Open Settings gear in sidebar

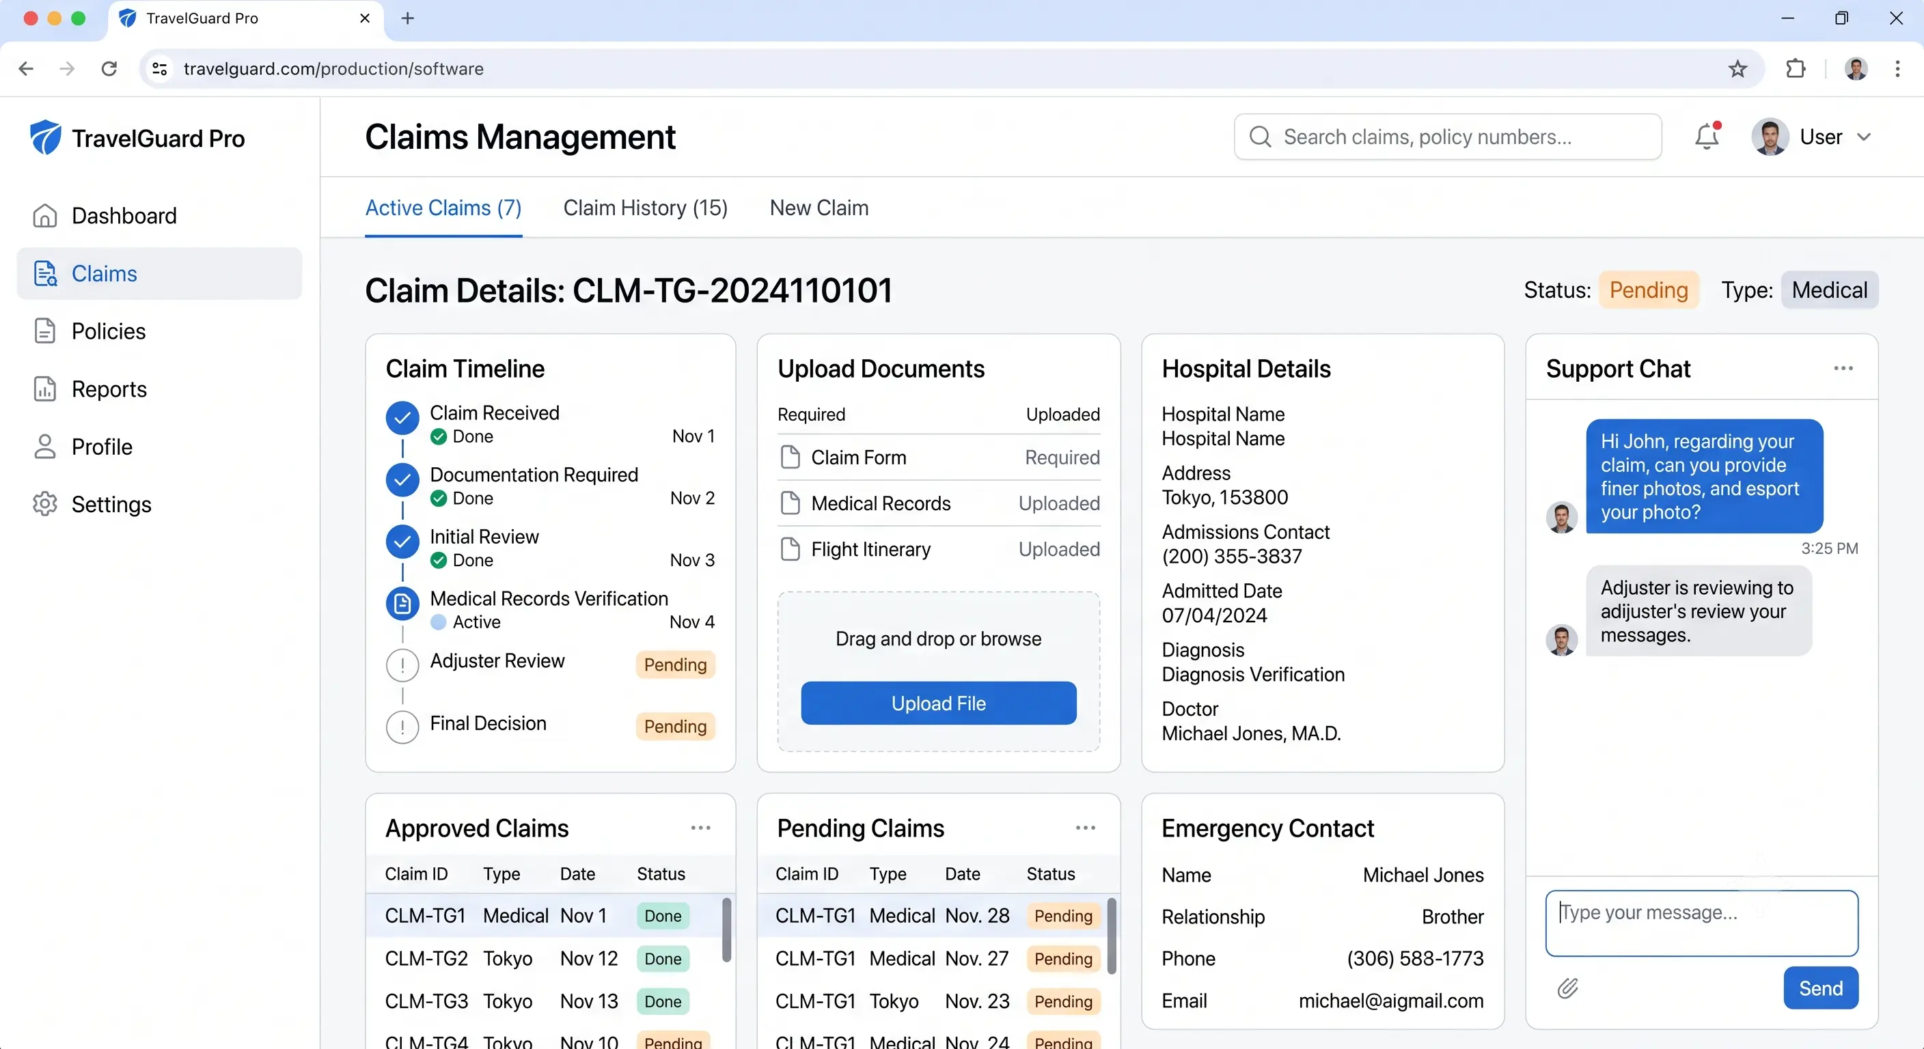pos(159,504)
